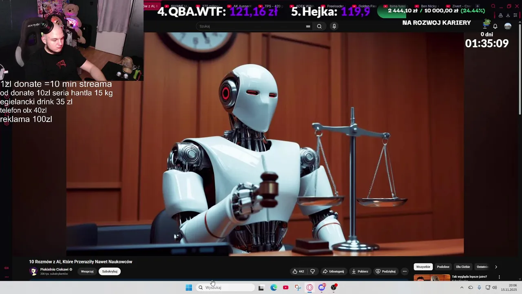Open the three-dot more actions menu under the video
Screen dimensions: 522x294
click(405, 271)
